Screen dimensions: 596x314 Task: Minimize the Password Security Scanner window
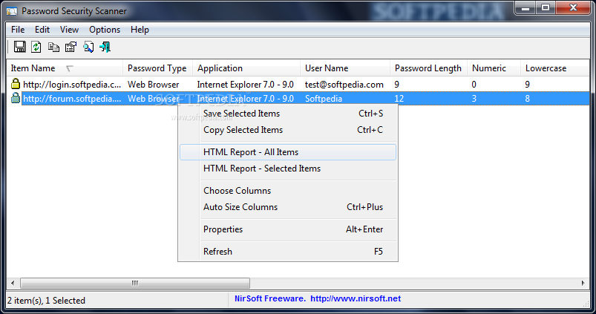click(525, 8)
